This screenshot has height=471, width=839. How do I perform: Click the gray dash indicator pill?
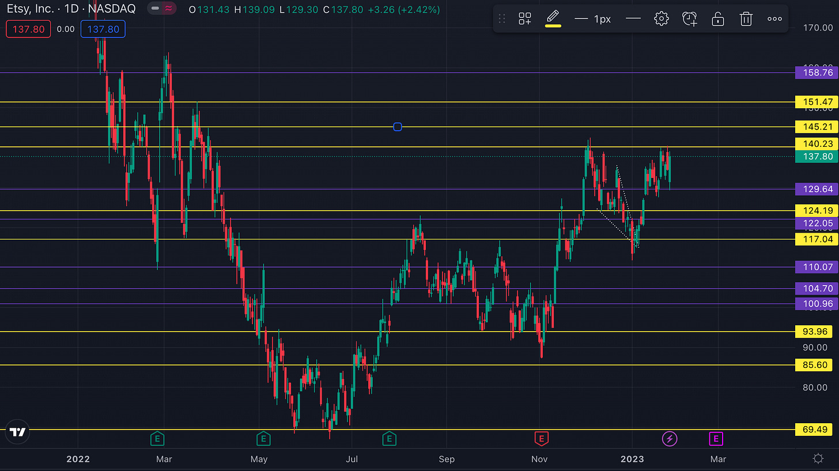pyautogui.click(x=154, y=9)
